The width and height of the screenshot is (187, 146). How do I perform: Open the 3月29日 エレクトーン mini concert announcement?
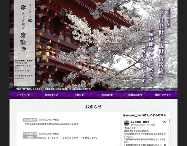(68, 138)
